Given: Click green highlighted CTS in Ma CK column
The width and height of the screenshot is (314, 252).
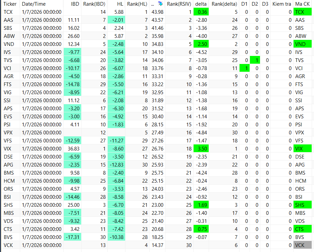Looking at the screenshot, I should tap(302, 229).
